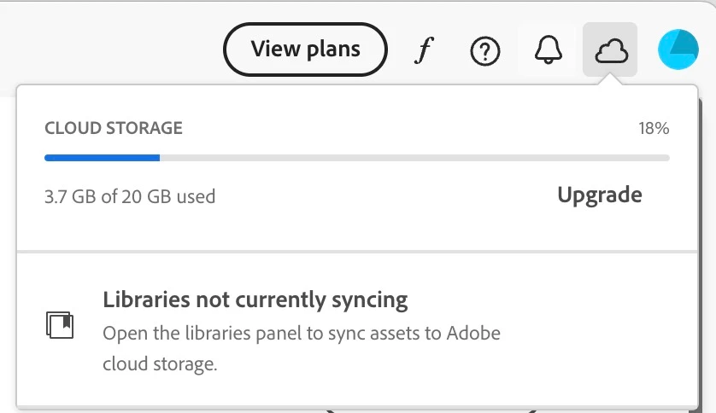Click the CLOUD STORAGE heading
The width and height of the screenshot is (716, 413).
(114, 129)
